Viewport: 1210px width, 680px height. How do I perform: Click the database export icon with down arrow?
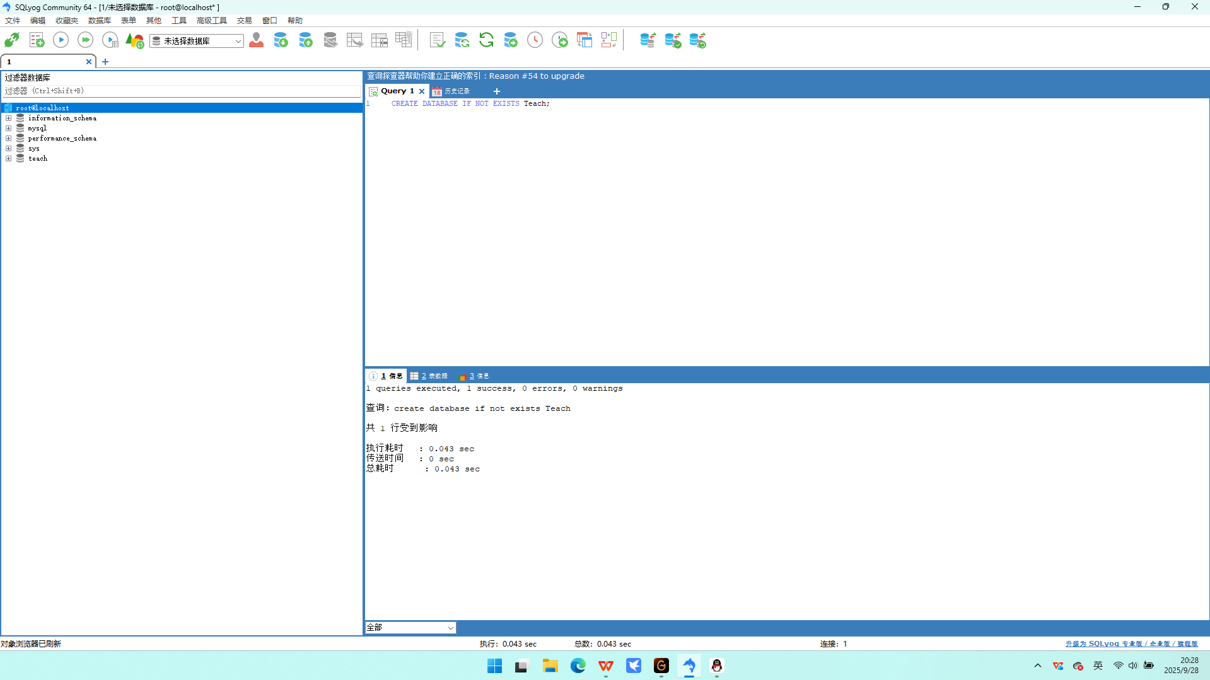(281, 40)
